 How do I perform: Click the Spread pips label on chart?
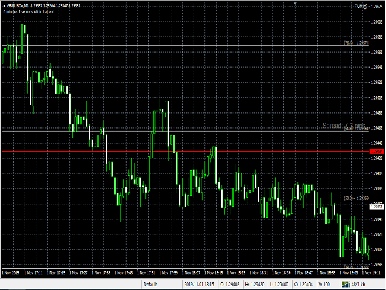344,126
